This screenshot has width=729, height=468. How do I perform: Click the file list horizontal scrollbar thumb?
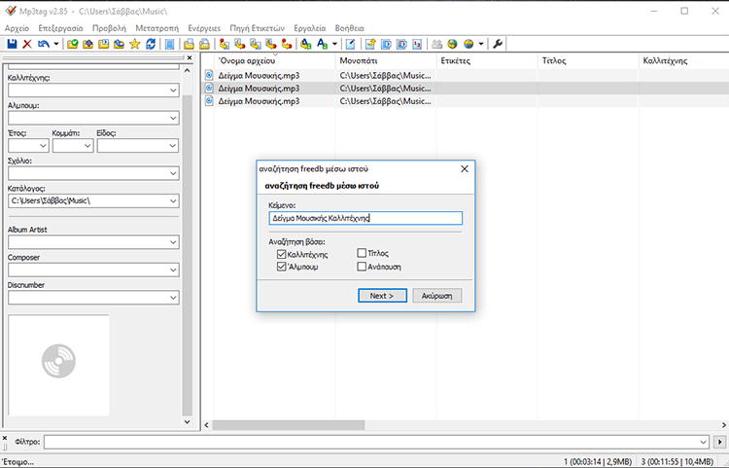pos(289,425)
